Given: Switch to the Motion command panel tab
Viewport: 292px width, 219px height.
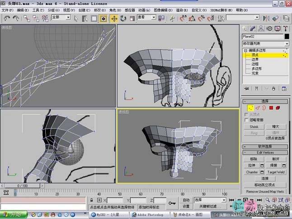Looking at the screenshot, I should tap(269, 28).
